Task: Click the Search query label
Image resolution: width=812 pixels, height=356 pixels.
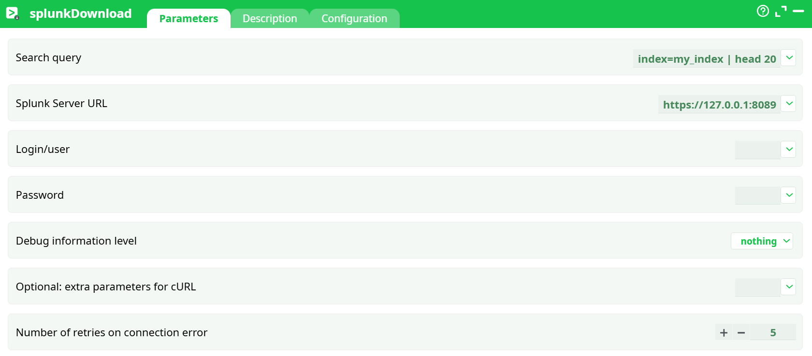Action: tap(48, 57)
